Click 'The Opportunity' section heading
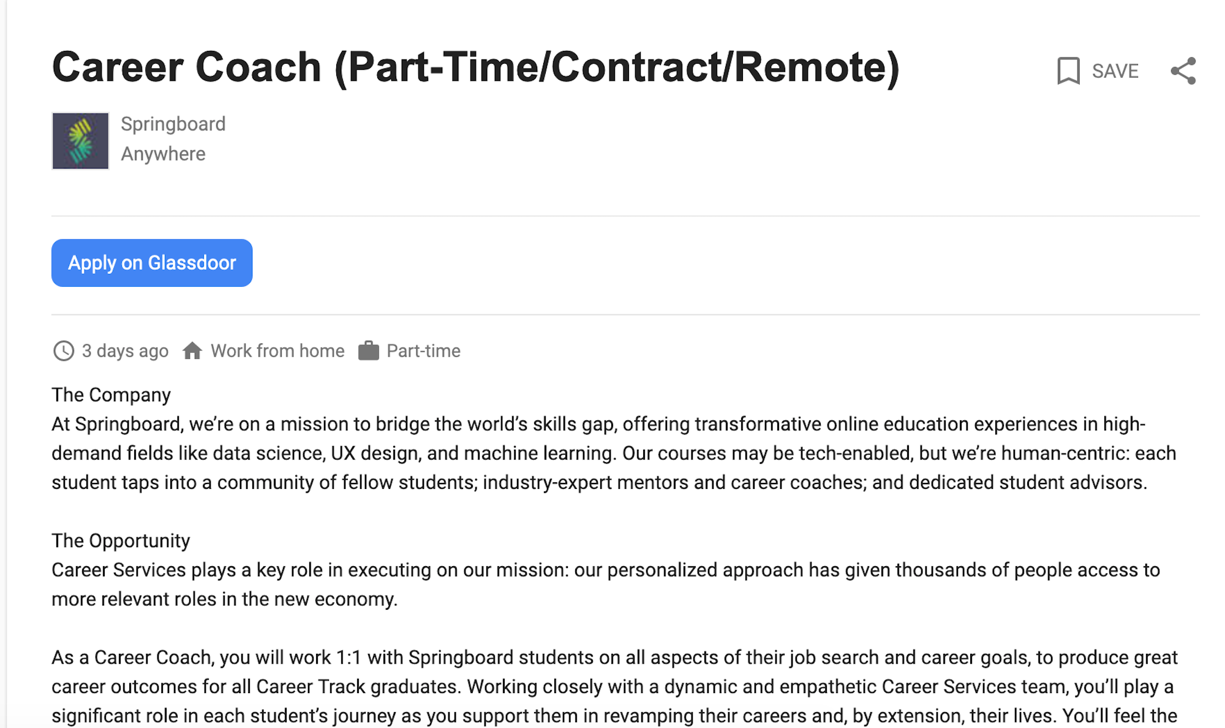The height and width of the screenshot is (728, 1225). pyautogui.click(x=121, y=541)
